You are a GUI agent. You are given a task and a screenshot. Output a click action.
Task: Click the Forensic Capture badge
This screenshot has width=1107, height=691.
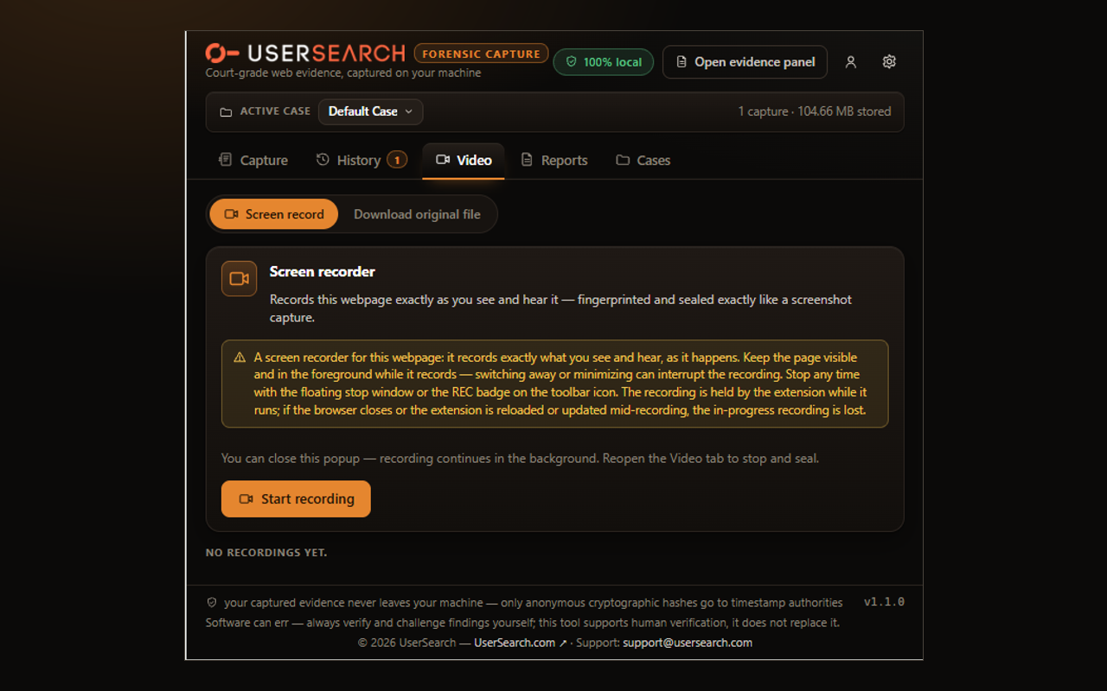(x=481, y=54)
